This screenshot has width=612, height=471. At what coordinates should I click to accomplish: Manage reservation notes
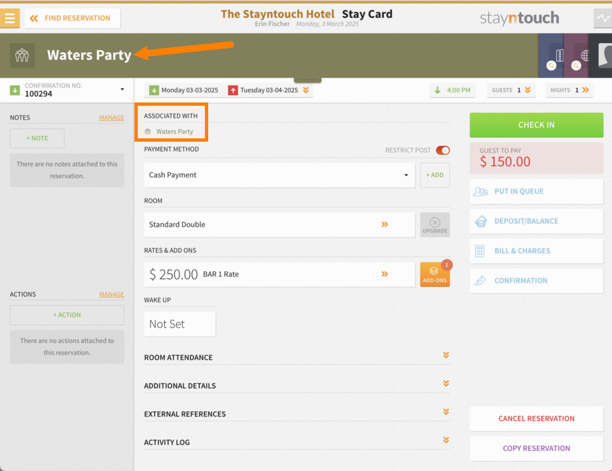tap(112, 118)
